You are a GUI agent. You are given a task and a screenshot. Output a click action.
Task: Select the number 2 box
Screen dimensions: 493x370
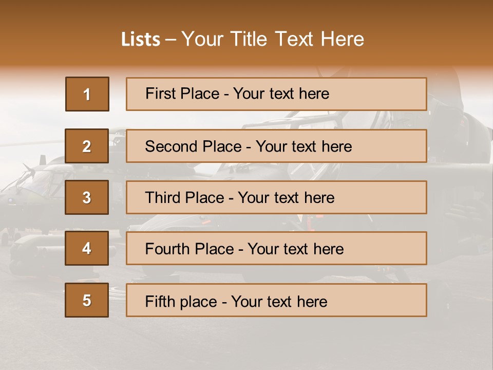pos(87,146)
